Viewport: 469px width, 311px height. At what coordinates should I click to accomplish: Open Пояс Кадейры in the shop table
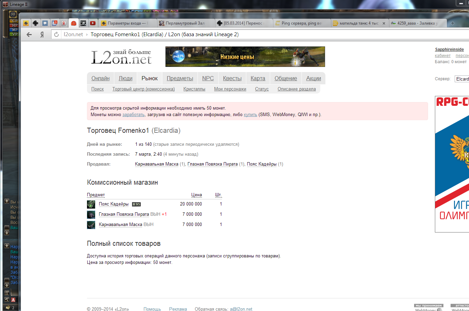click(114, 204)
